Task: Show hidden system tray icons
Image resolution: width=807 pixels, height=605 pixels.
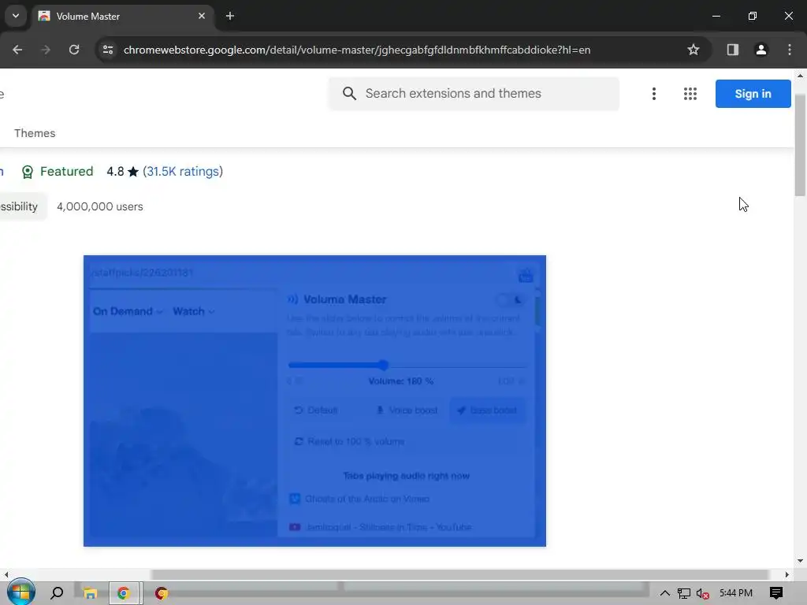Action: tap(665, 593)
